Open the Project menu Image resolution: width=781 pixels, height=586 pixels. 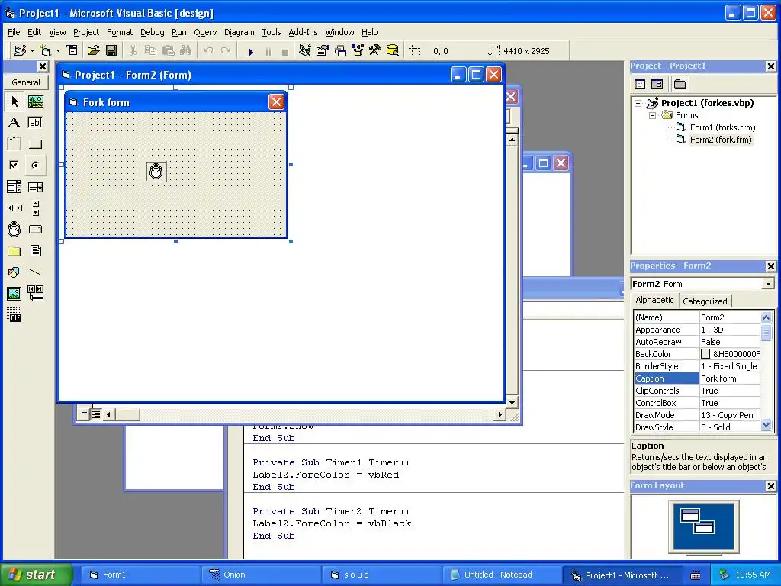86,32
